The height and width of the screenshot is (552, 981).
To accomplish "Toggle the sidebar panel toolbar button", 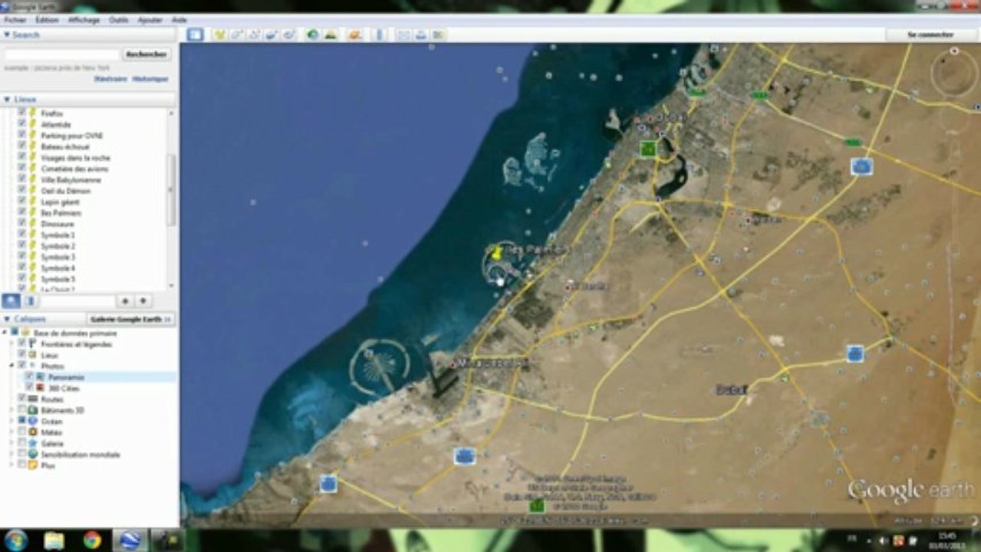I will [x=195, y=34].
